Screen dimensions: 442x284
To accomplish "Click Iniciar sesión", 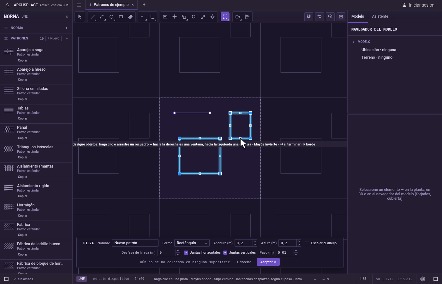I will coord(418,5).
